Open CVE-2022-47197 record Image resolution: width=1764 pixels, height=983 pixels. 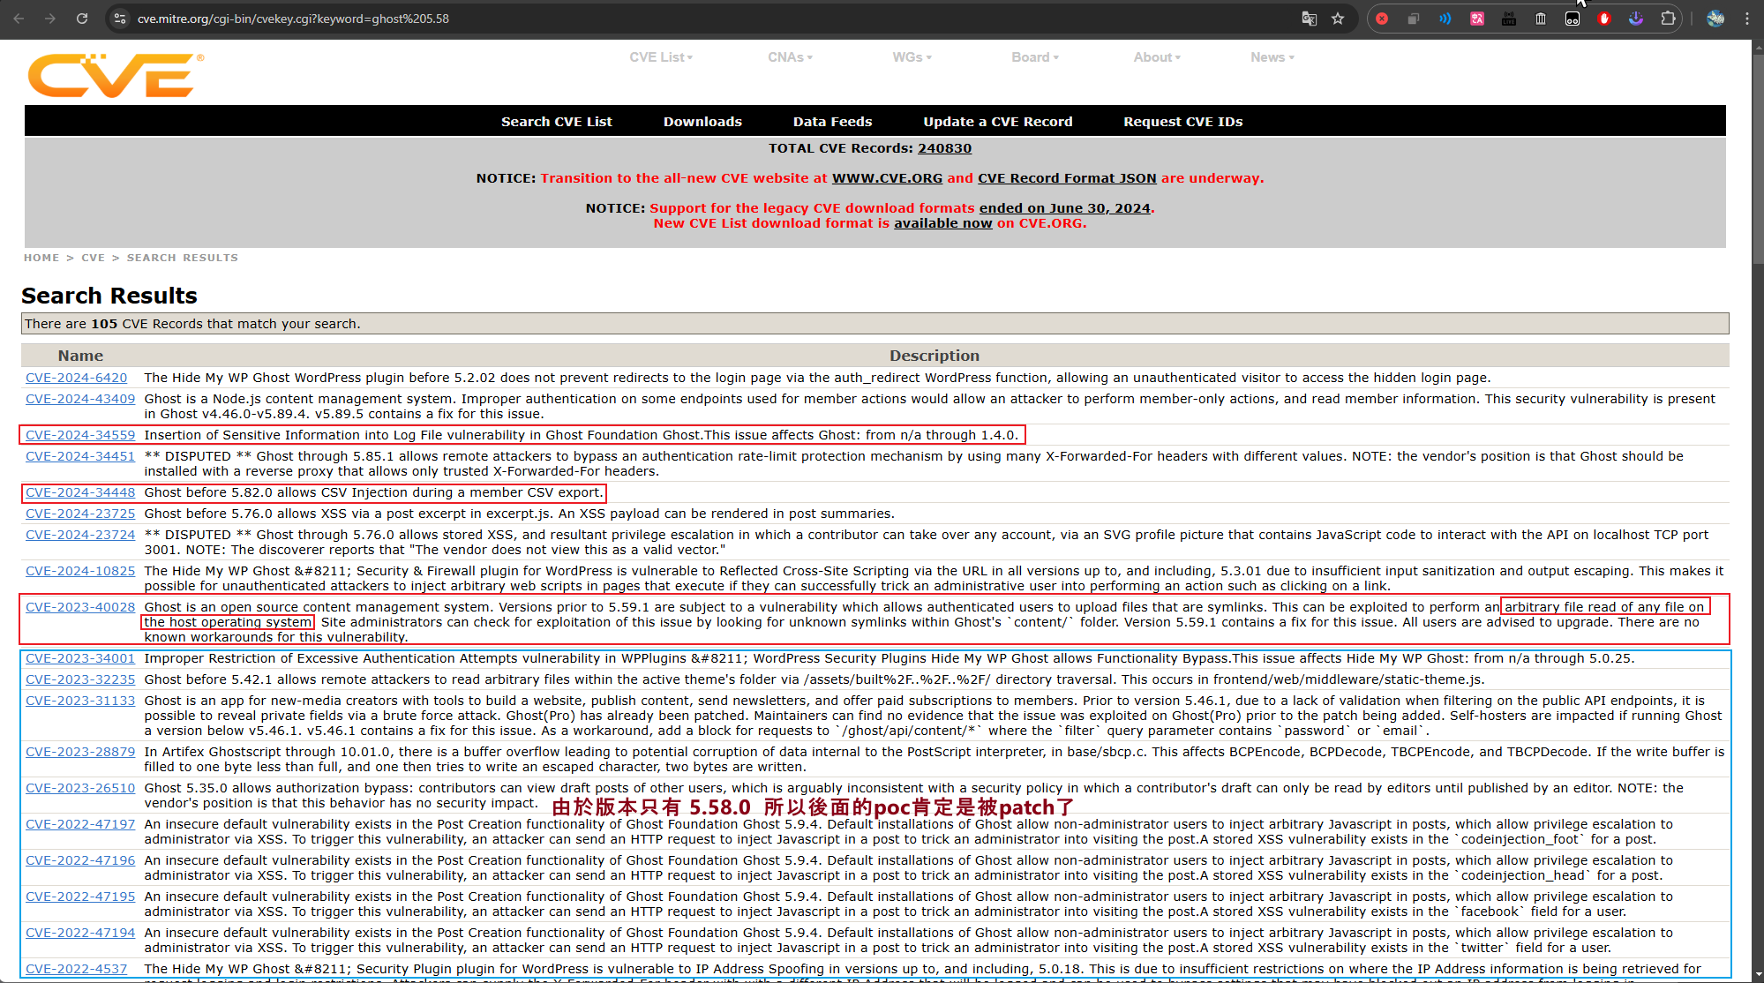click(x=80, y=824)
